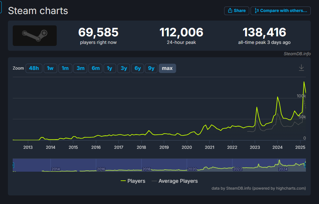
Task: Click the SteamDB.info credit text
Action: tap(297, 54)
